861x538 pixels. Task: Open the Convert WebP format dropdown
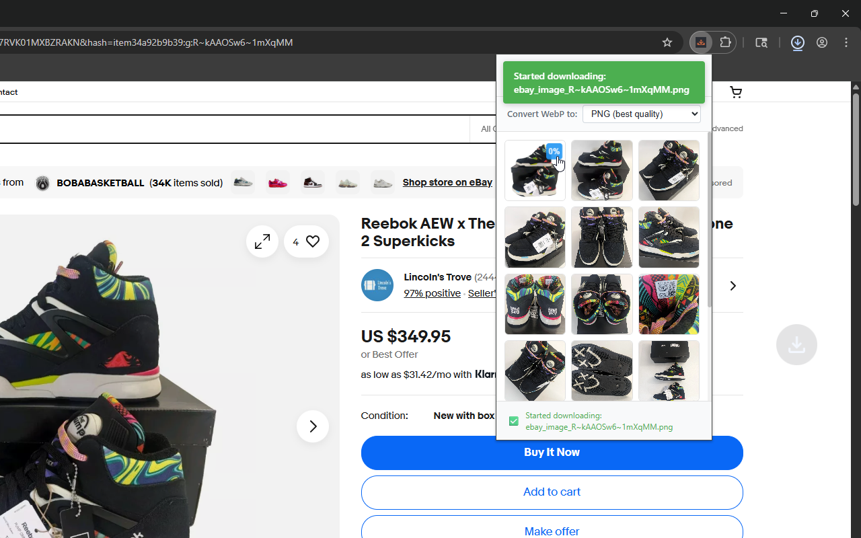(x=642, y=114)
